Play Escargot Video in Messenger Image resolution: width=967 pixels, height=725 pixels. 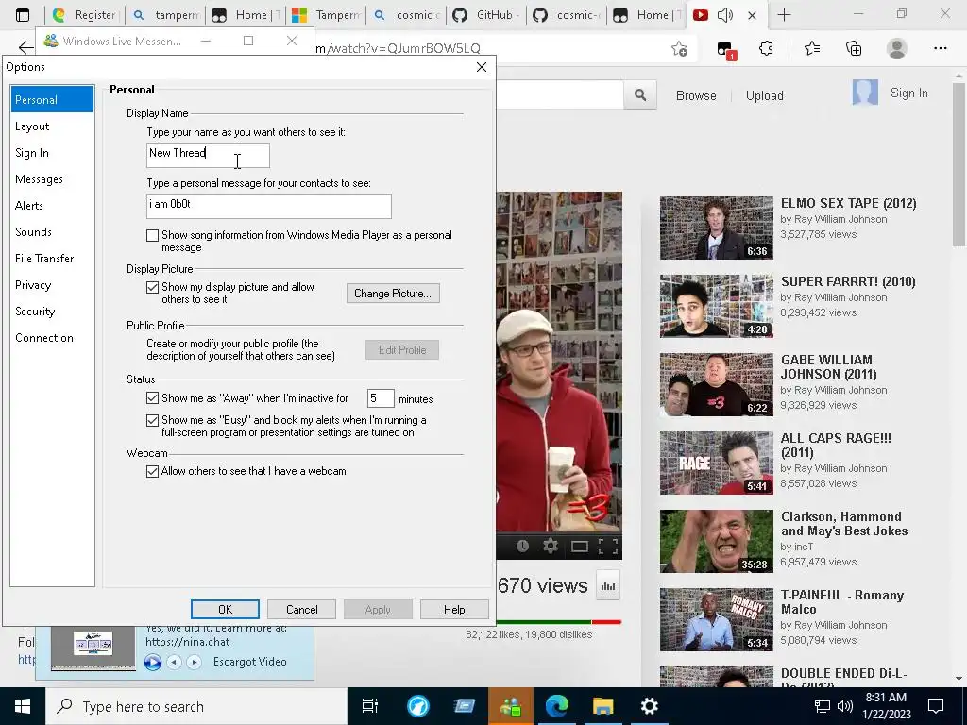coord(153,662)
